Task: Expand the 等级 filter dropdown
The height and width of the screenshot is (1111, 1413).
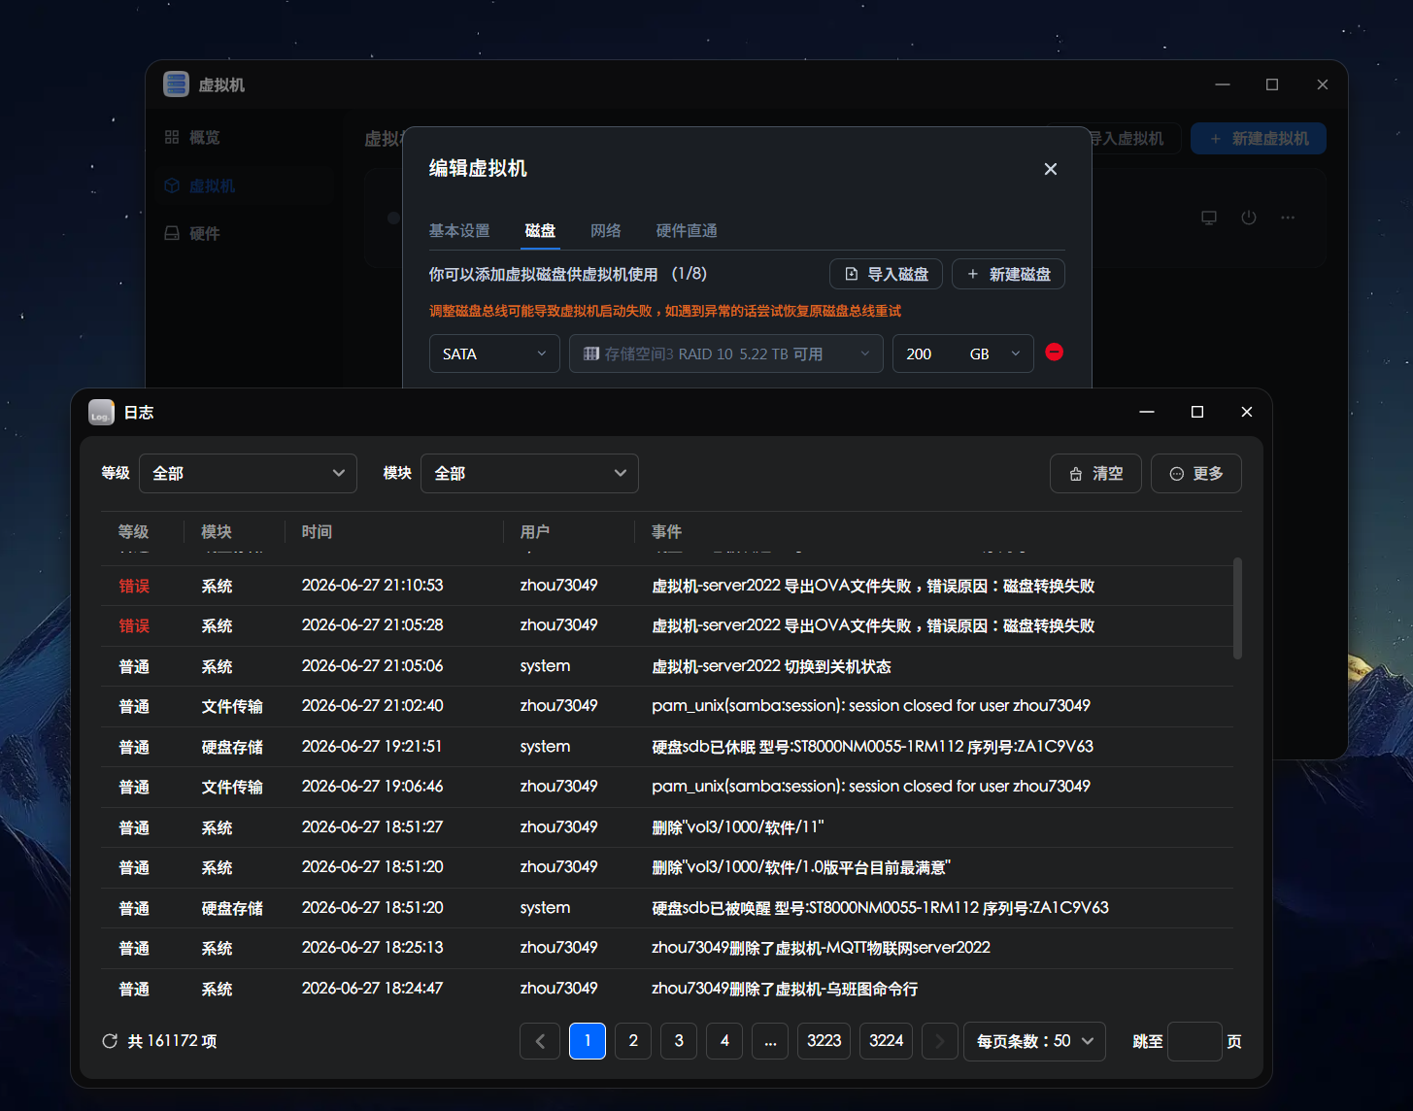Action: [249, 473]
